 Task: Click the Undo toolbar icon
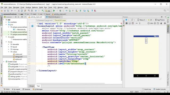pyautogui.click(x=12, y=11)
